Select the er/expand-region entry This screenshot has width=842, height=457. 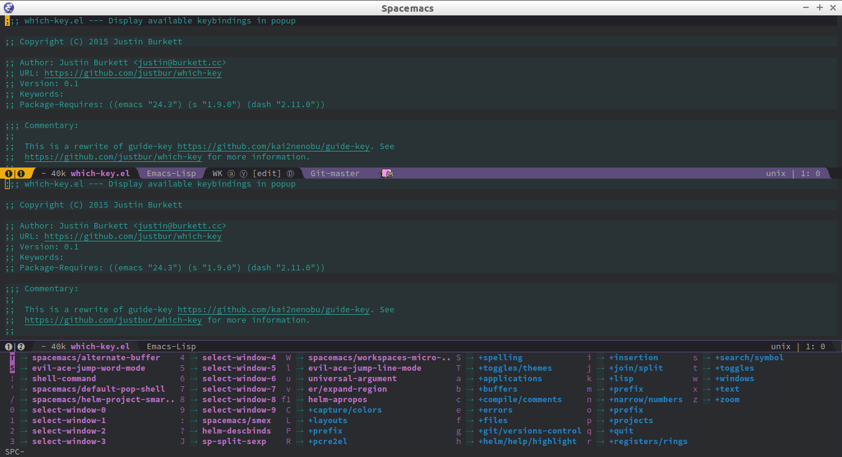coord(347,389)
